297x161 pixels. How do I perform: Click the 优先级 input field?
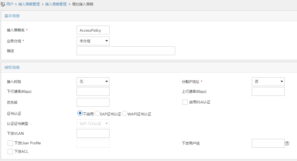(93, 102)
